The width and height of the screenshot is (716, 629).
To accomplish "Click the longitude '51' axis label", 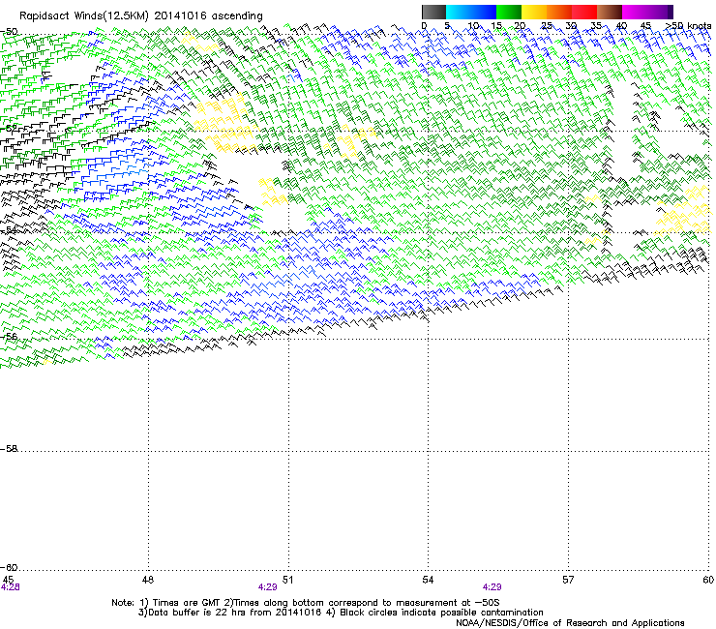I will point(287,580).
